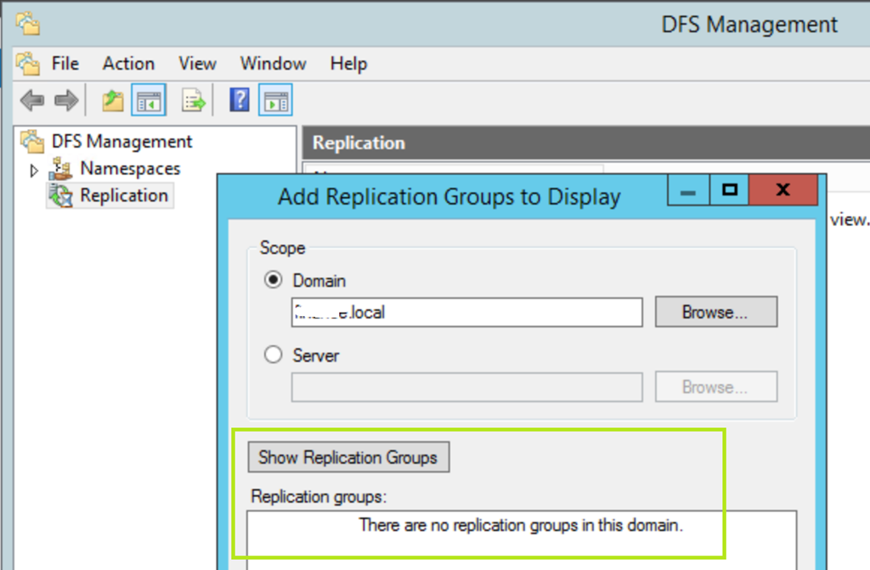Click the DFS Management title bar icon
Screen dimensions: 870x570
tap(28, 24)
